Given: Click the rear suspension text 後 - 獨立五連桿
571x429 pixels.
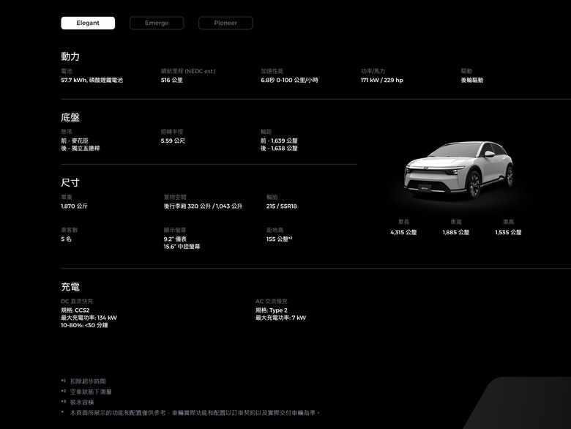Looking at the screenshot, I should coord(80,148).
